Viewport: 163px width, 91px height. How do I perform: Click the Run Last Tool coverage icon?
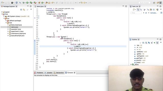[31, 3]
